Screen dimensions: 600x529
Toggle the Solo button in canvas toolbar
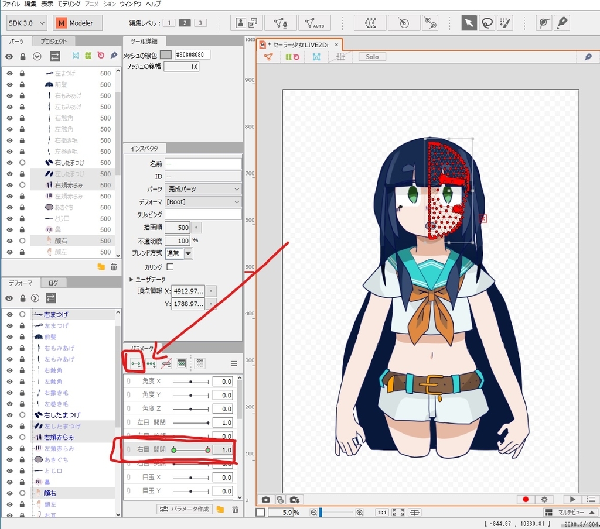[372, 57]
